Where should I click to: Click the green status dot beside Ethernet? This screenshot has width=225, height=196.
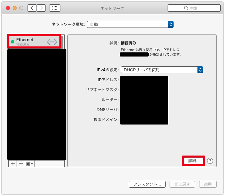pyautogui.click(x=13, y=42)
